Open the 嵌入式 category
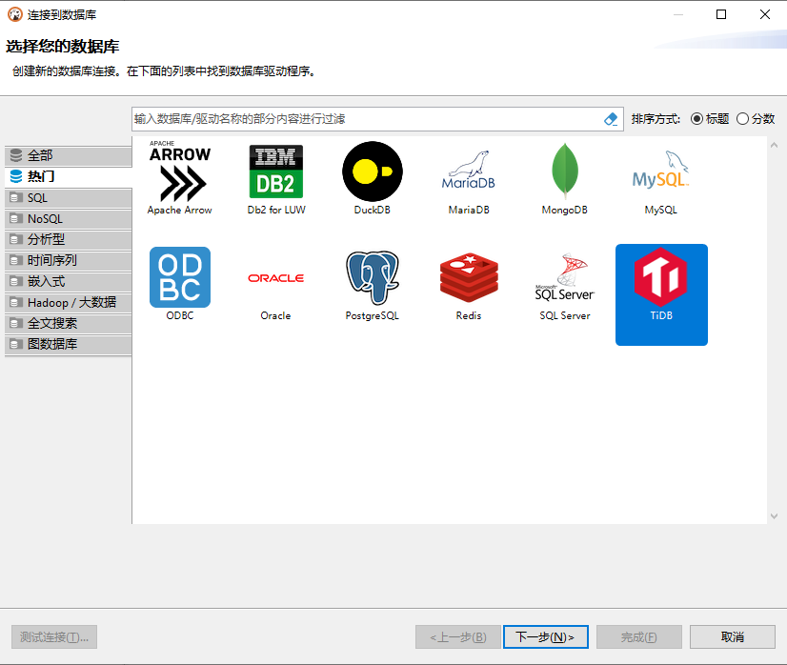This screenshot has height=665, width=787. click(69, 282)
